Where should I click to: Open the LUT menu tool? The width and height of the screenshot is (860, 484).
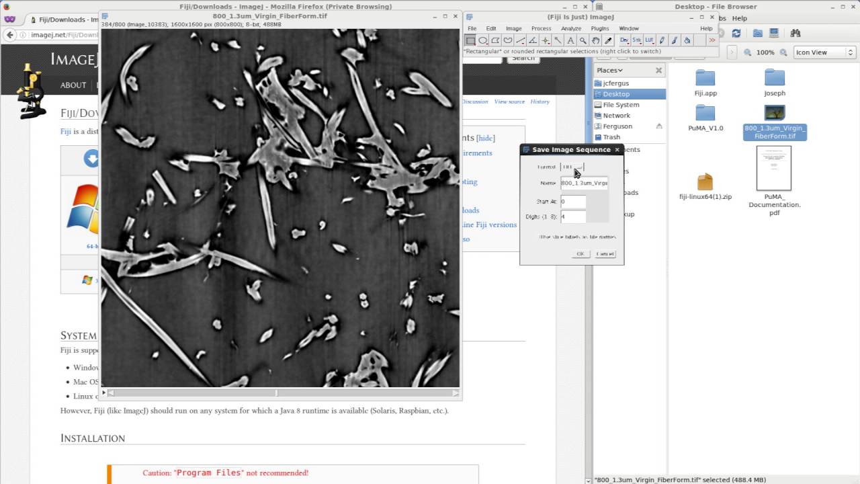tap(649, 40)
